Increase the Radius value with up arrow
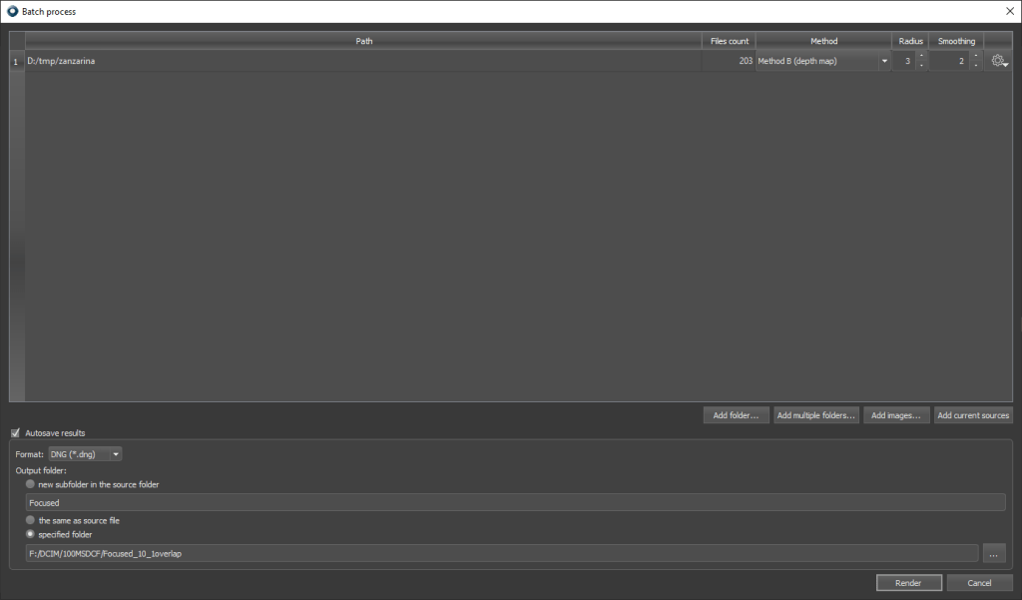Viewport: 1022px width, 600px height. point(920,56)
